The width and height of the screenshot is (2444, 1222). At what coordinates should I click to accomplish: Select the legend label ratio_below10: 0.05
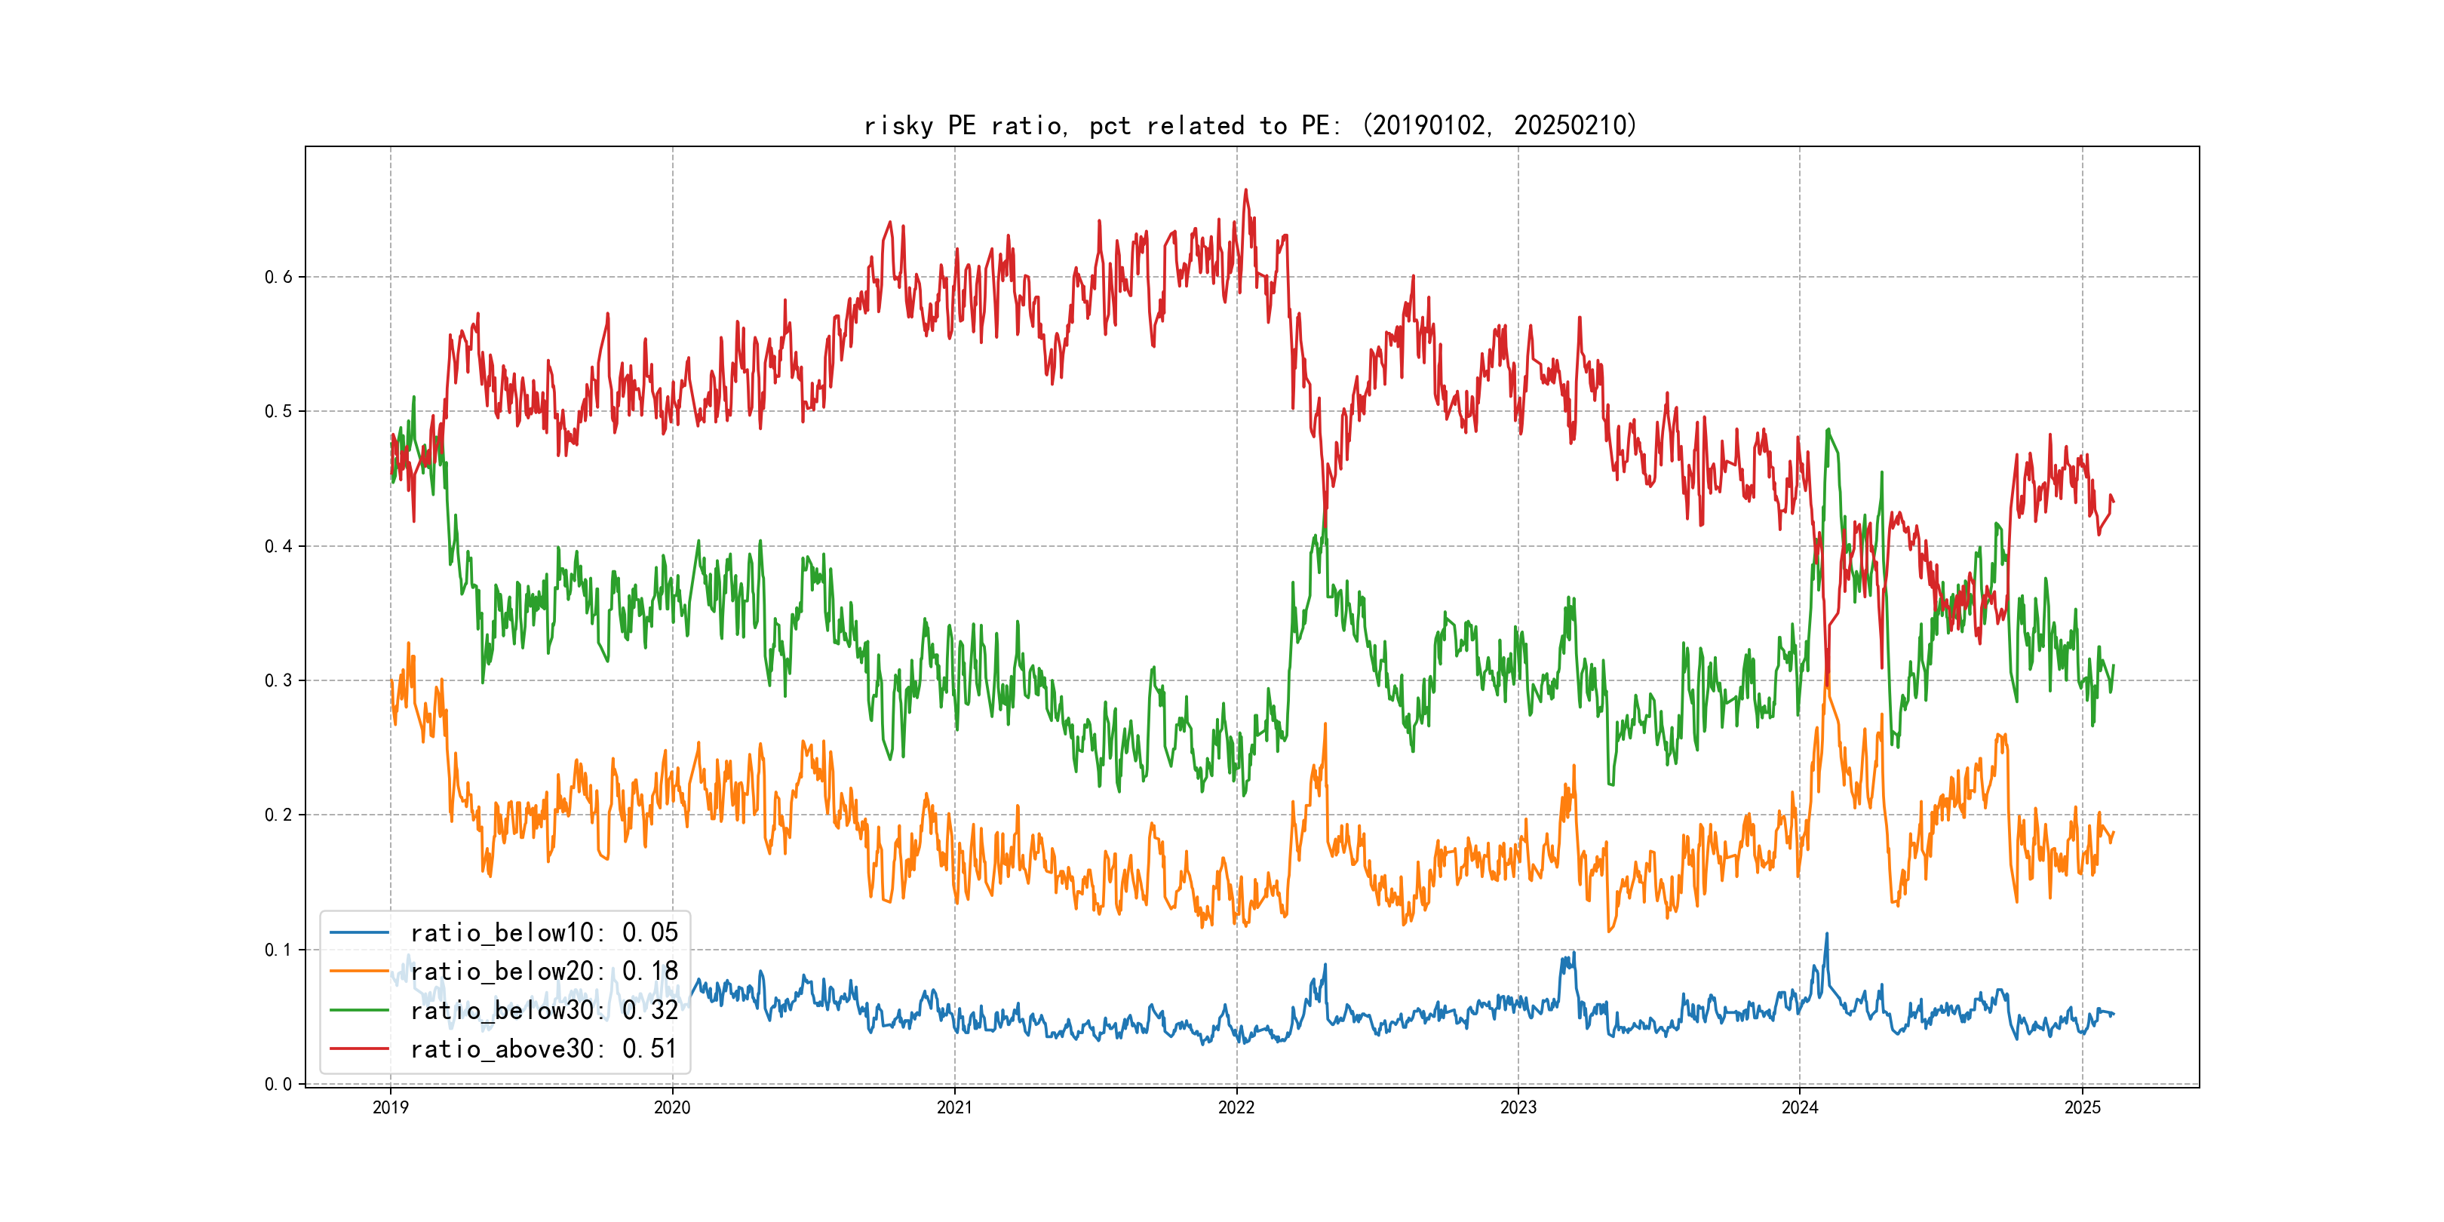click(x=544, y=932)
